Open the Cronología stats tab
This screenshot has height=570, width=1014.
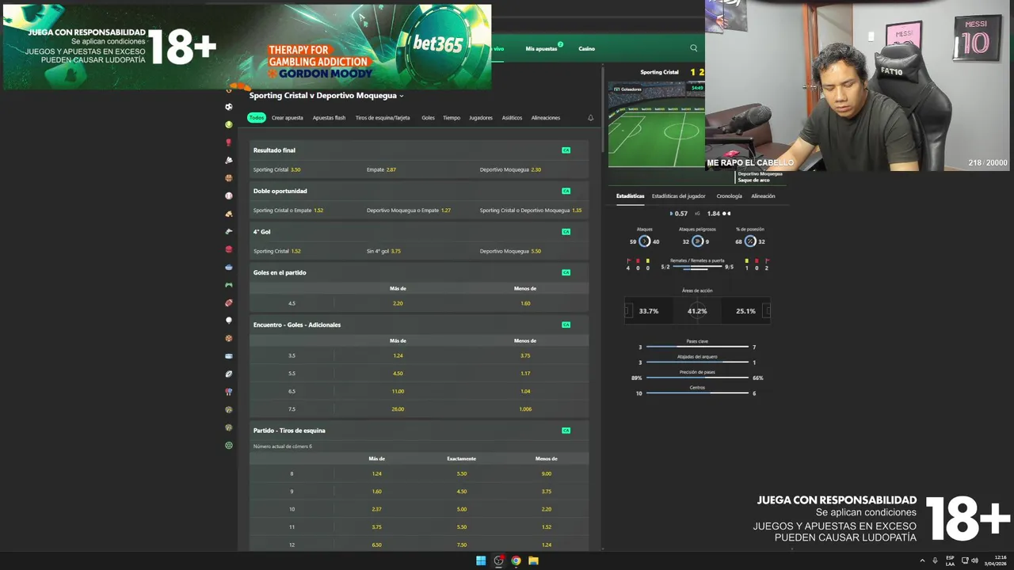pos(730,196)
